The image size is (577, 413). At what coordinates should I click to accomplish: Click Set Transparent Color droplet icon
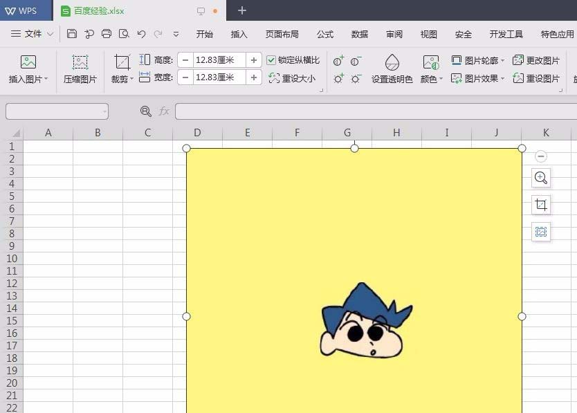point(392,62)
